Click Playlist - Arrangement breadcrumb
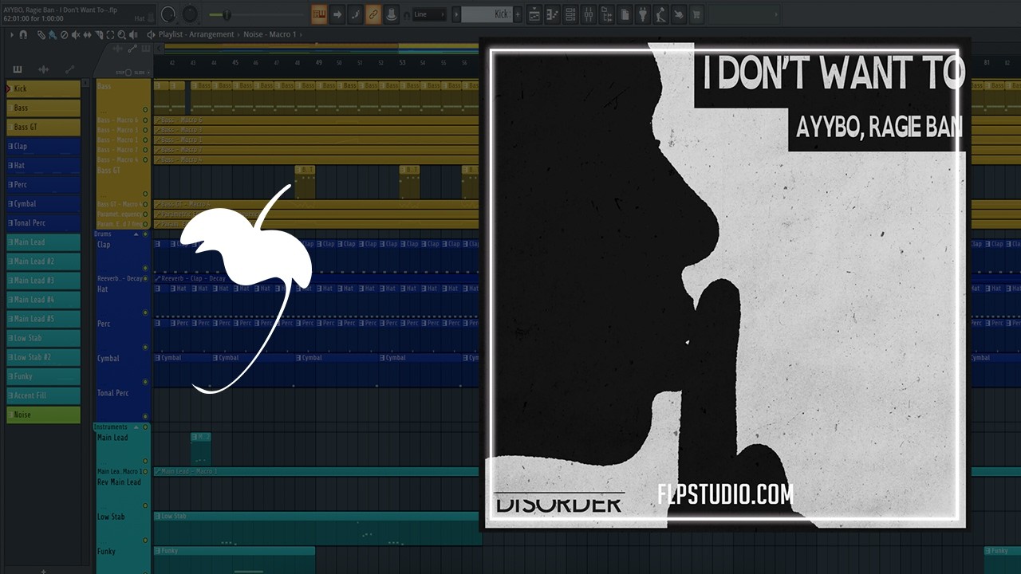Viewport: 1021px width, 574px height. (196, 35)
